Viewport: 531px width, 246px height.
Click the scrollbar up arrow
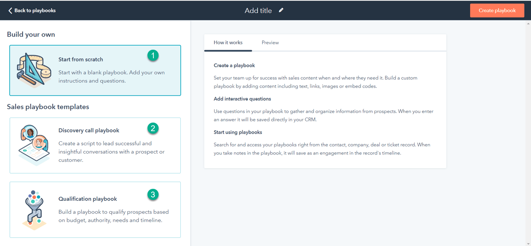(x=528, y=24)
